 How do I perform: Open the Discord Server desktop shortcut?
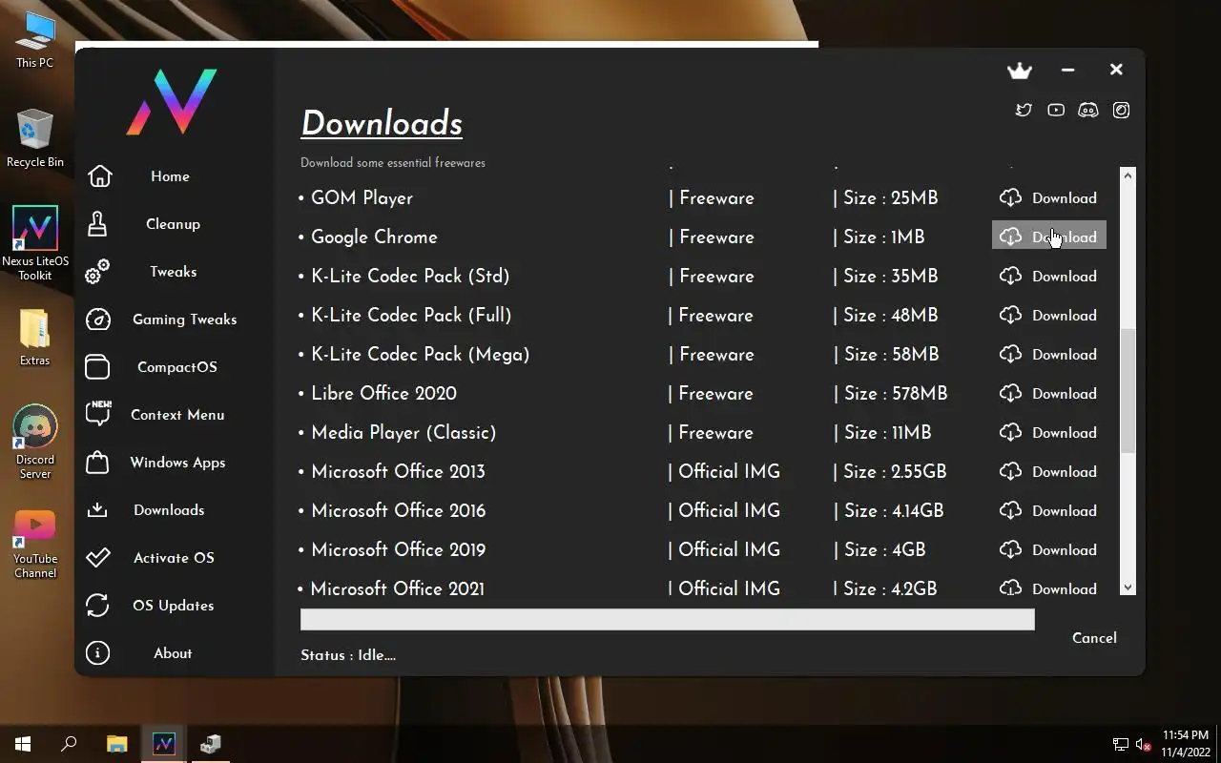coord(34,443)
